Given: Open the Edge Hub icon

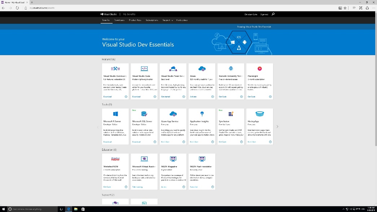Looking at the screenshot, I should pos(354,8).
